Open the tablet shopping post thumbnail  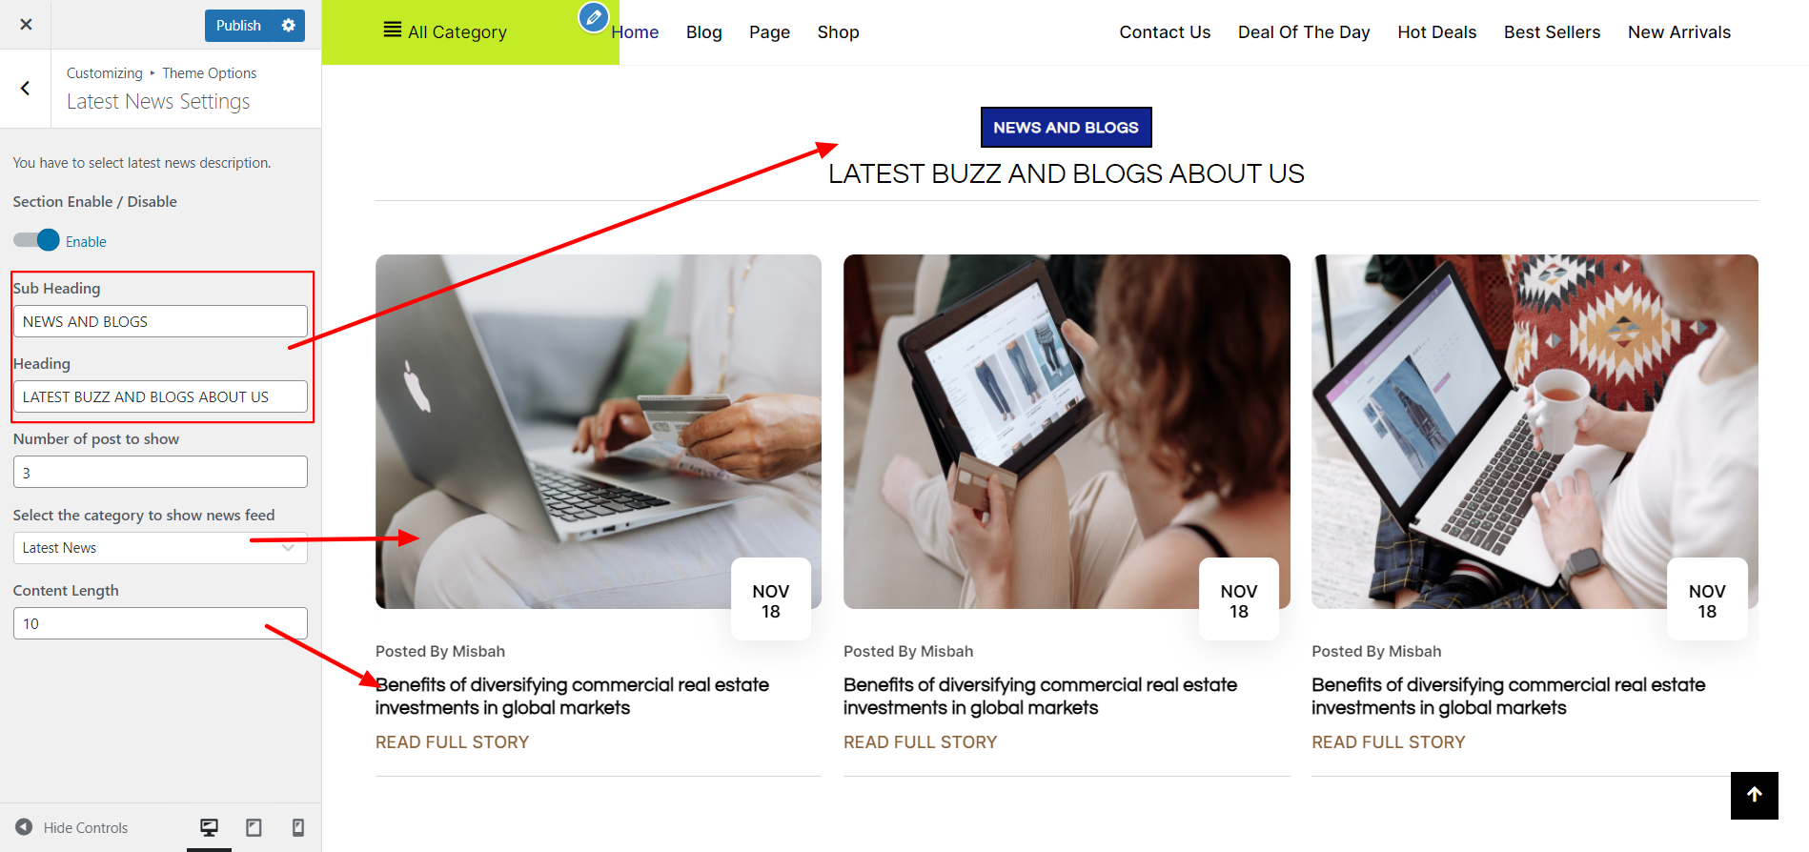tap(1067, 432)
